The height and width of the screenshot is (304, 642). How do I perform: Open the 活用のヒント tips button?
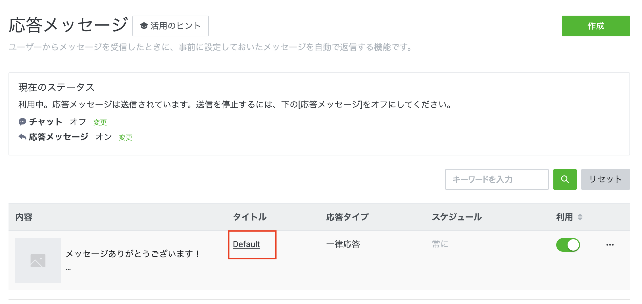(170, 26)
